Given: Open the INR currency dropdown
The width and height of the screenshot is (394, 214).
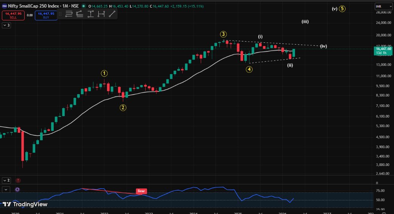Looking at the screenshot, I should pos(383,6).
